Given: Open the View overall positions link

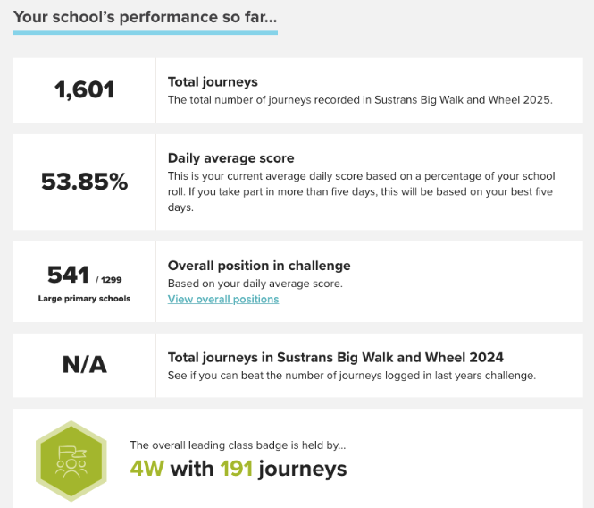Looking at the screenshot, I should (x=223, y=300).
